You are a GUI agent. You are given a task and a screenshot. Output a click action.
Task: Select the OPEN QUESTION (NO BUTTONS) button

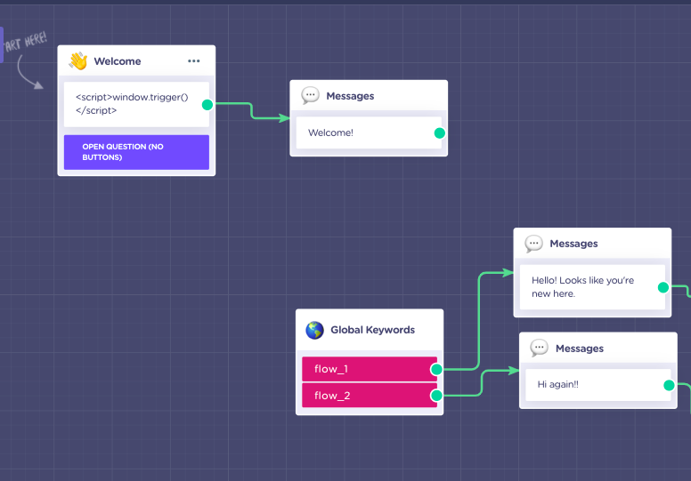point(136,152)
